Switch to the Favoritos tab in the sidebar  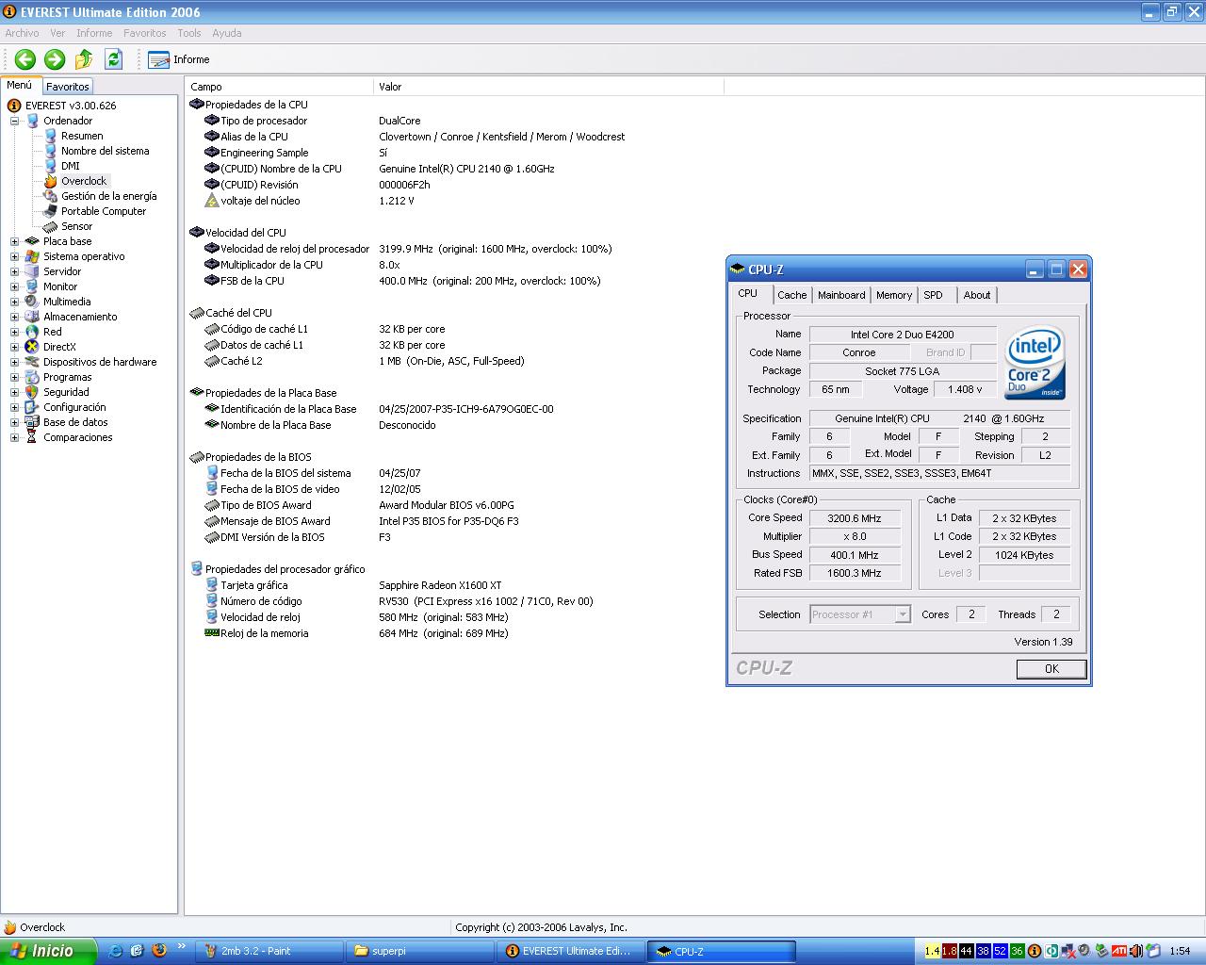[x=68, y=87]
